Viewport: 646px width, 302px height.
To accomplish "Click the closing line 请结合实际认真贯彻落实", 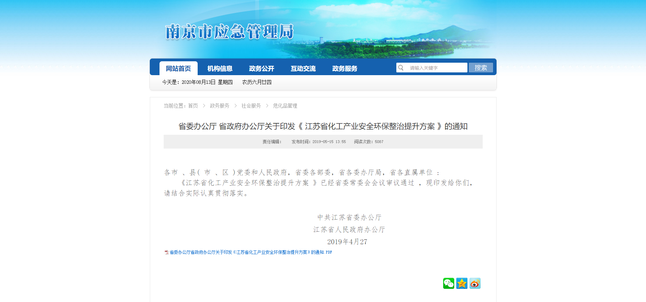I will pos(206,193).
